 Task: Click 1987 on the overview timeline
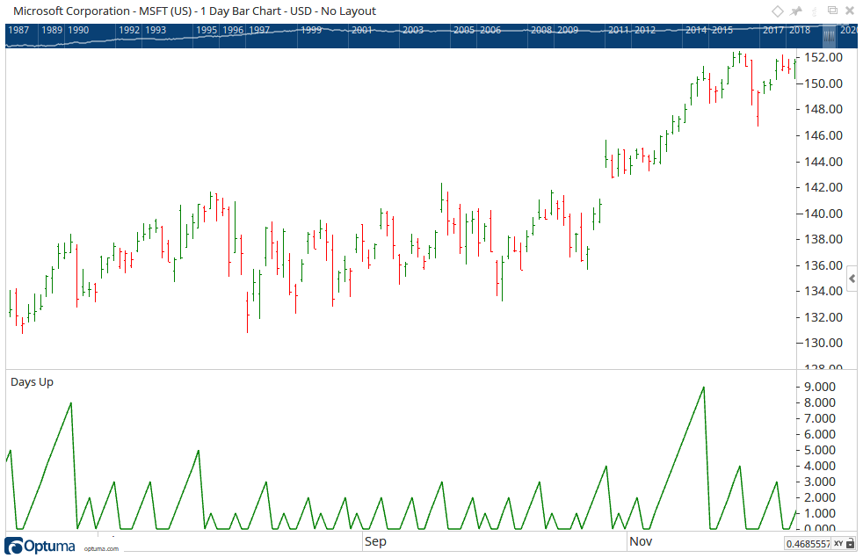click(18, 30)
